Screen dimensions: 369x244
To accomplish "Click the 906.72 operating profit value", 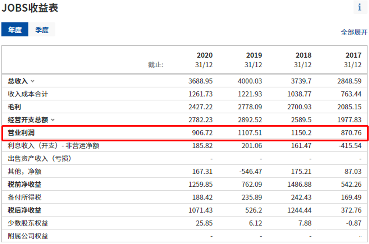I will tap(202, 133).
